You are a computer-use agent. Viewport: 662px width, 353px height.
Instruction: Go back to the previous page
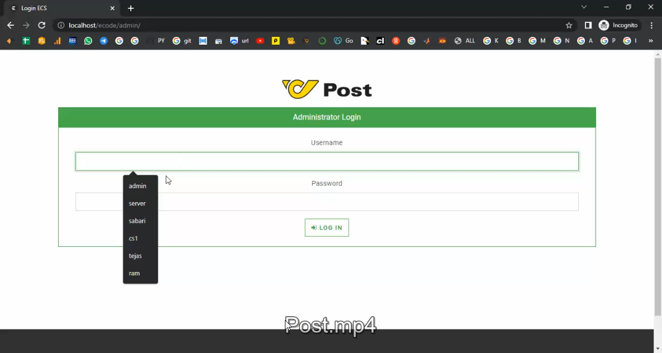coord(11,25)
